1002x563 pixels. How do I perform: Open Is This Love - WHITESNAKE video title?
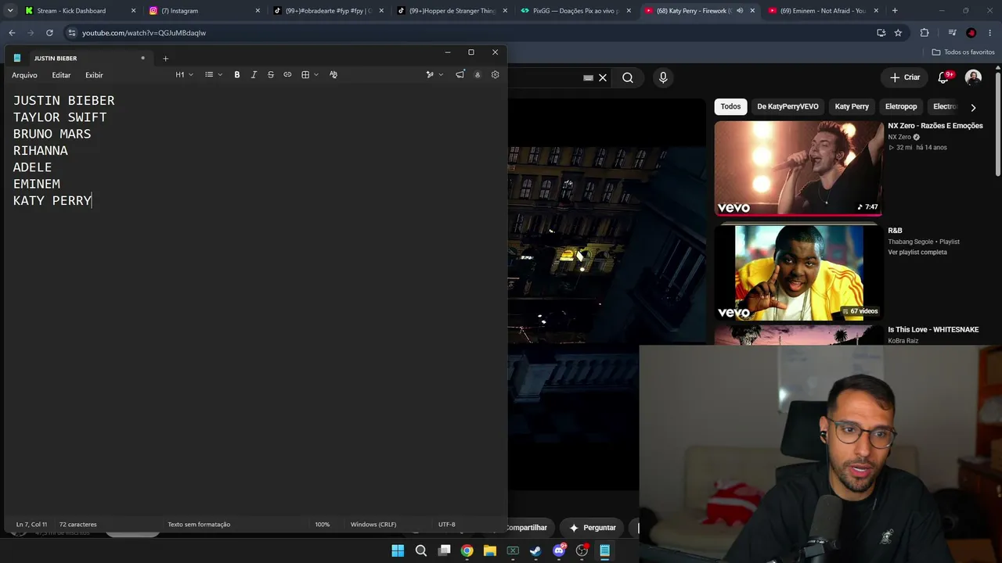click(933, 330)
